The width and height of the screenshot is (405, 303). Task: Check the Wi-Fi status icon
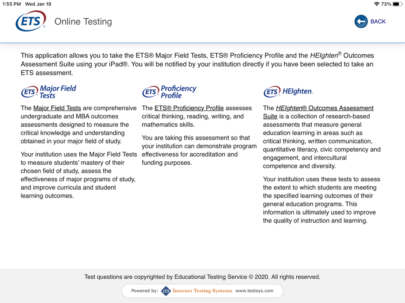click(376, 4)
